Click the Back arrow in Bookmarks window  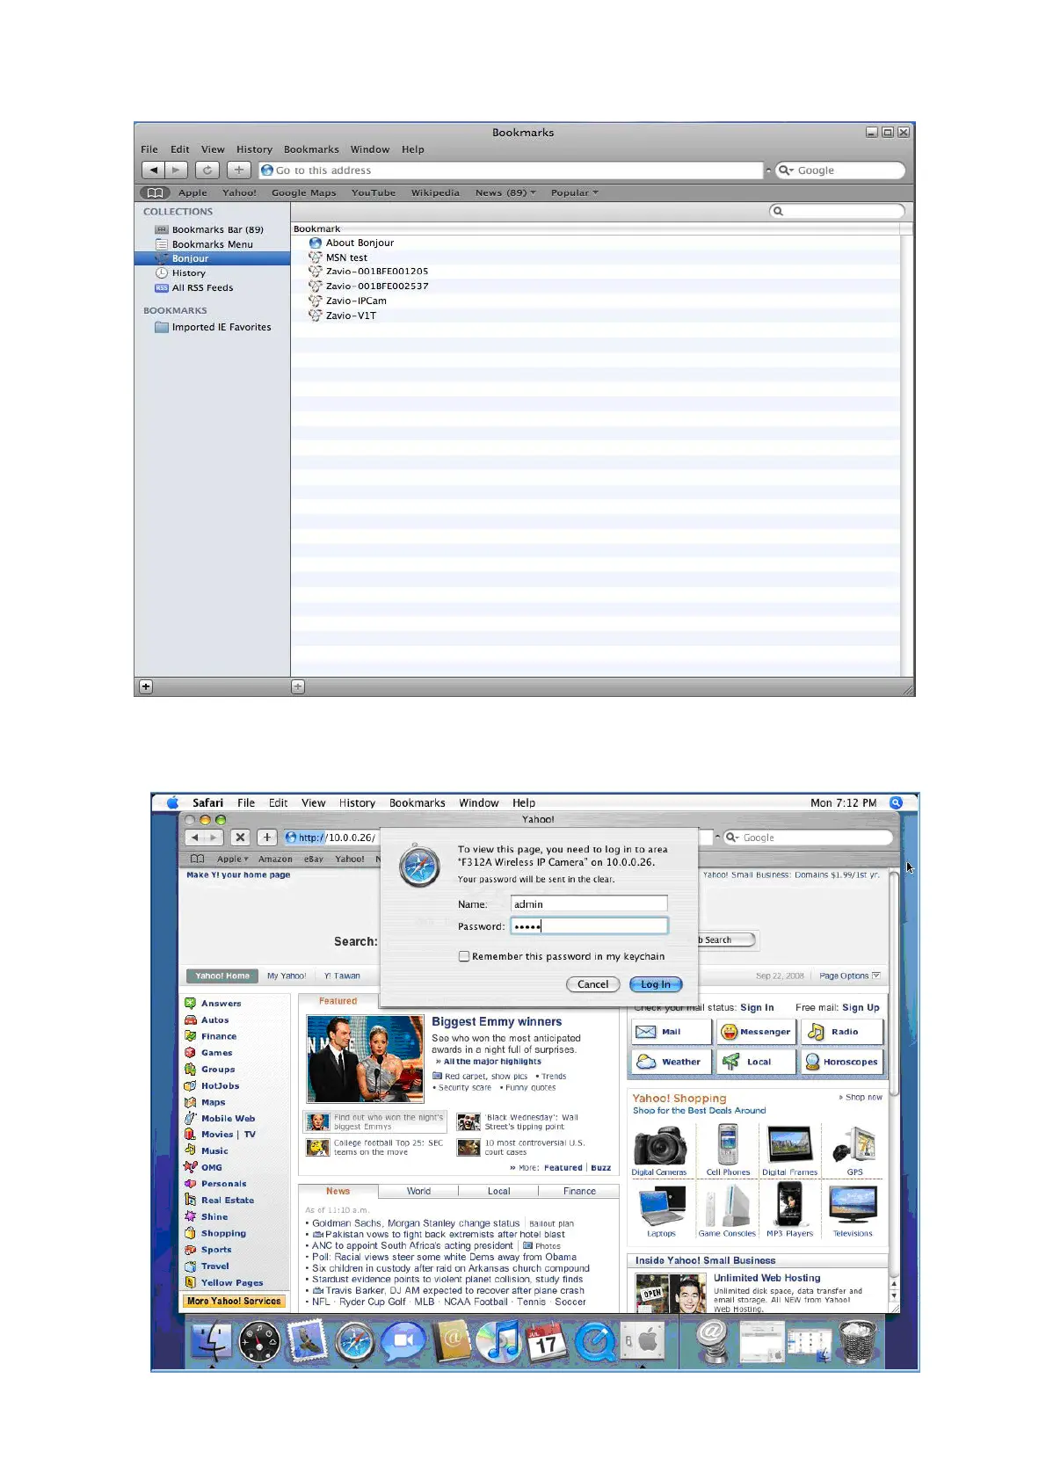coord(154,170)
